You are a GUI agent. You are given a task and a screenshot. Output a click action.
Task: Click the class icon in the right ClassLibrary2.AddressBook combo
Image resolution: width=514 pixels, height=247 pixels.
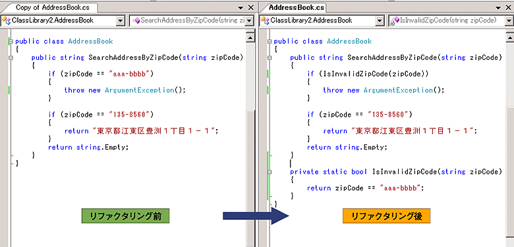[264, 21]
